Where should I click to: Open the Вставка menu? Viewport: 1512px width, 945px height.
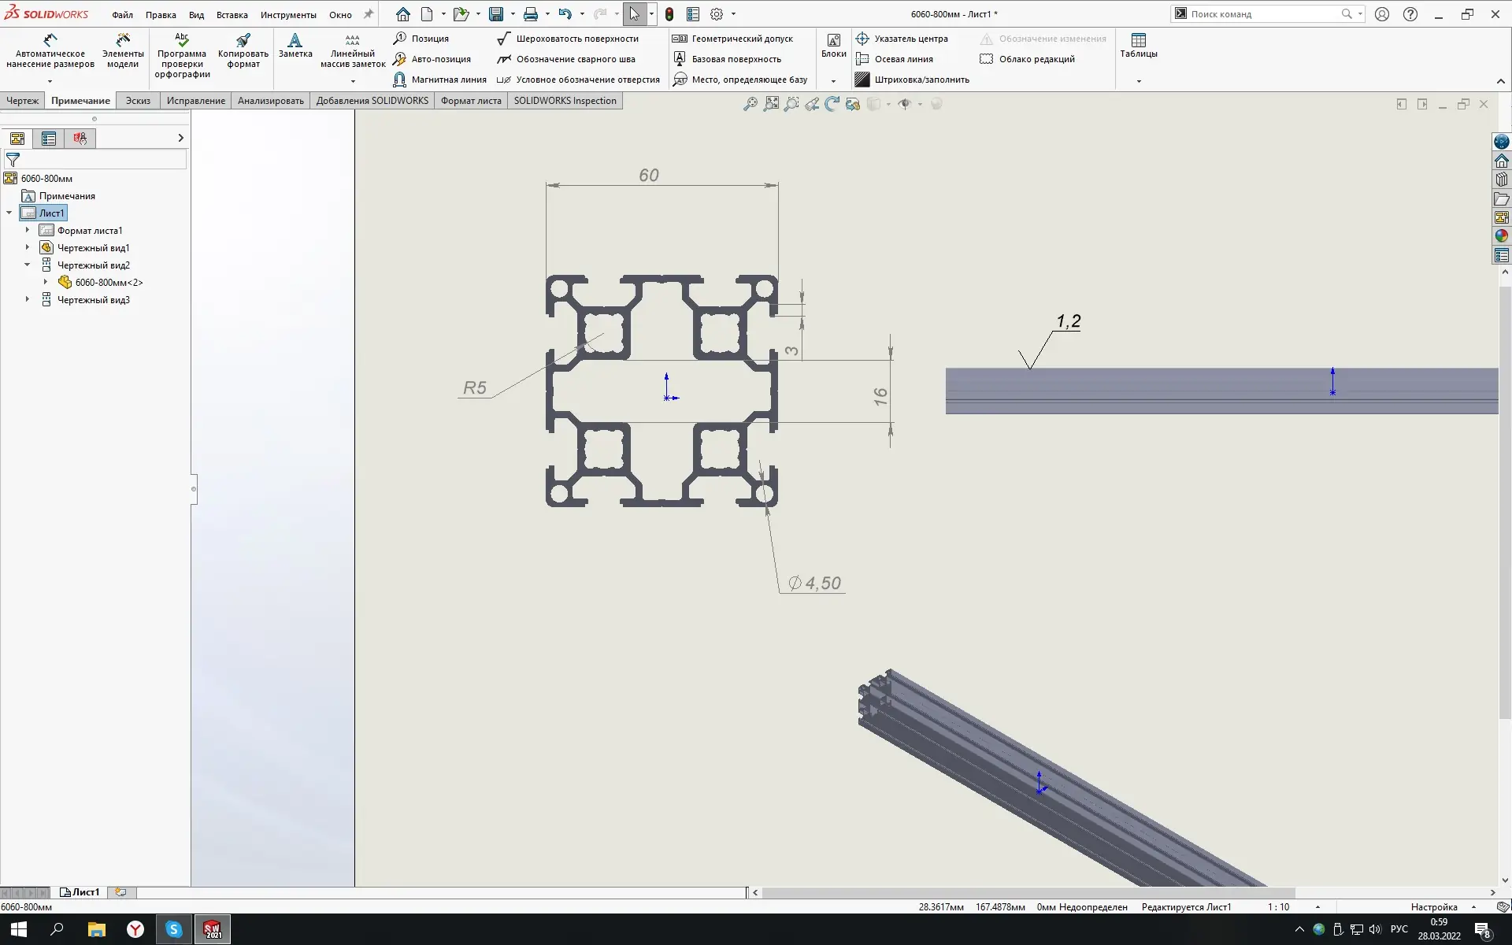232,15
